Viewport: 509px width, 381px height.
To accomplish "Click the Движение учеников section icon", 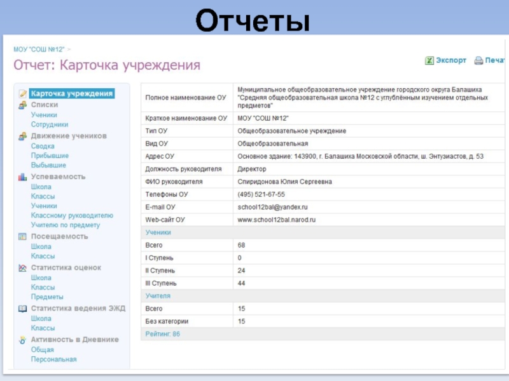I will click(23, 136).
